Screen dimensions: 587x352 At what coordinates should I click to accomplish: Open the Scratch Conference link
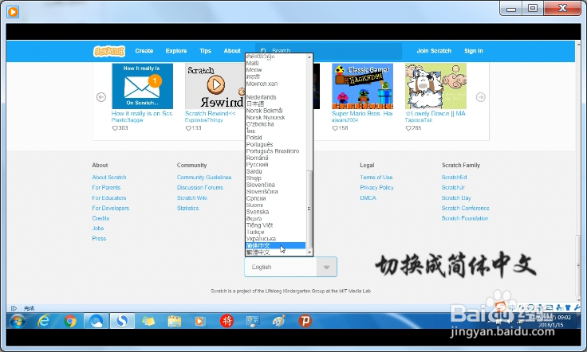465,208
